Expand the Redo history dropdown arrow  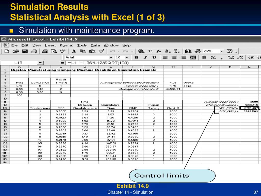pos(132,51)
